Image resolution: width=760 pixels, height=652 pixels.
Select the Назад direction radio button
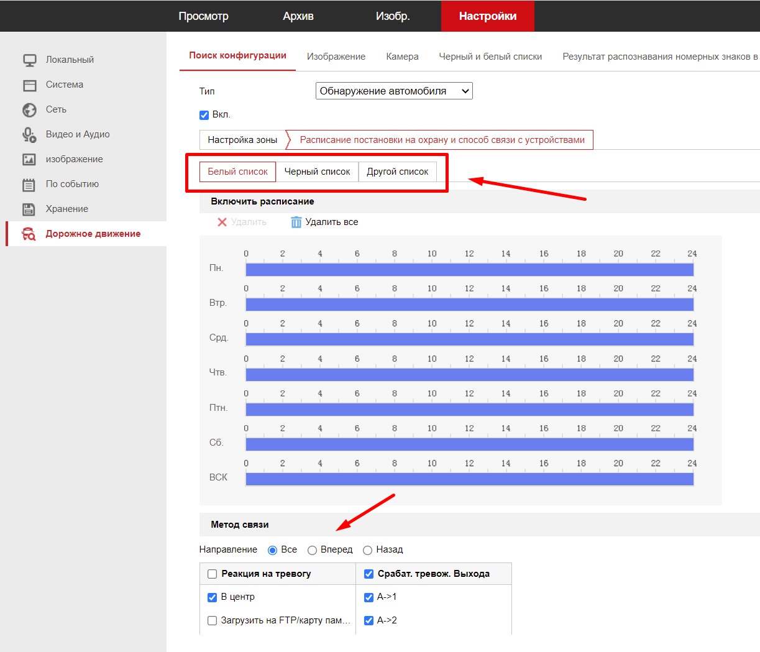tap(367, 550)
